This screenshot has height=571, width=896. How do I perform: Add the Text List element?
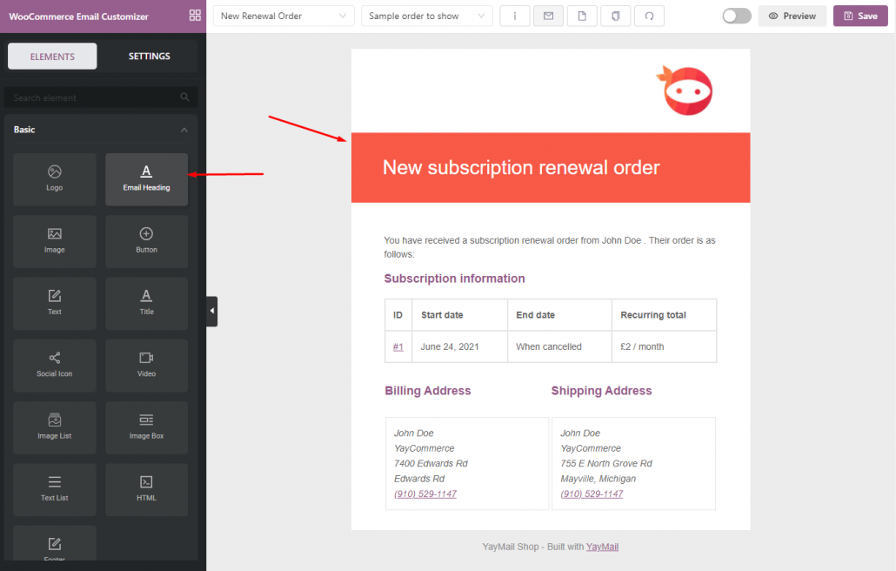(55, 490)
